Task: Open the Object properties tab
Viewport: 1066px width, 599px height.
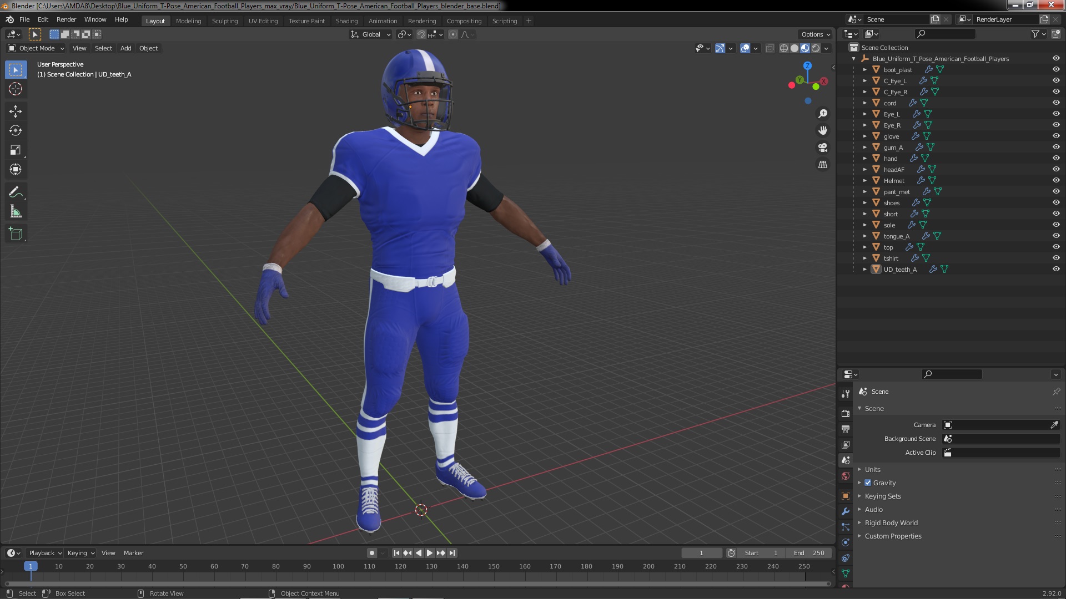Action: pos(846,496)
